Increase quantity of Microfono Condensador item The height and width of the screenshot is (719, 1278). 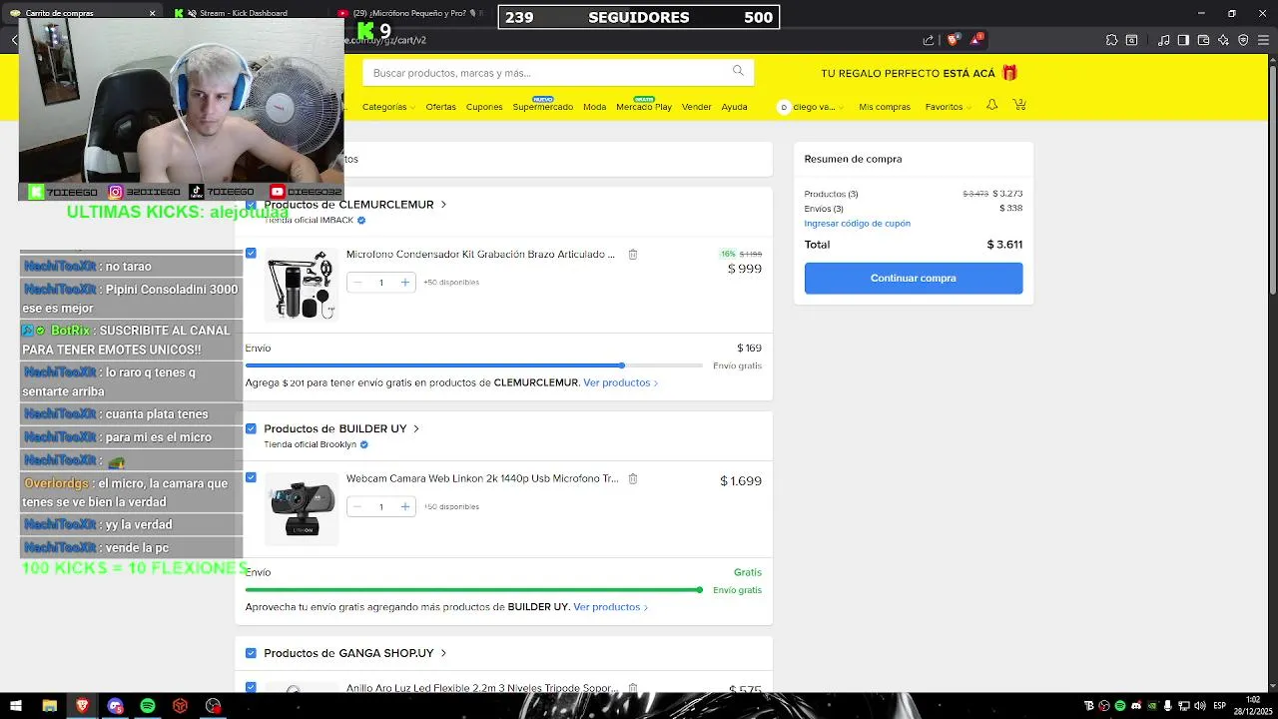tap(404, 283)
